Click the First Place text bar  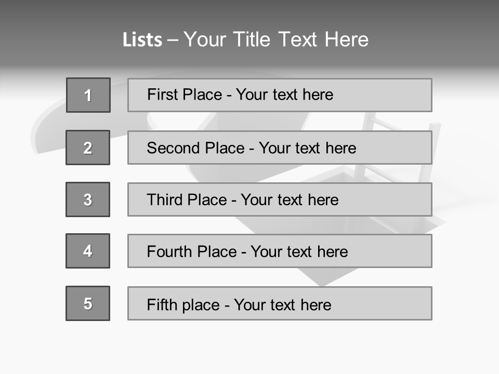280,95
